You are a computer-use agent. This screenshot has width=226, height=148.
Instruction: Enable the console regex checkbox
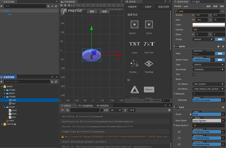[102, 110]
